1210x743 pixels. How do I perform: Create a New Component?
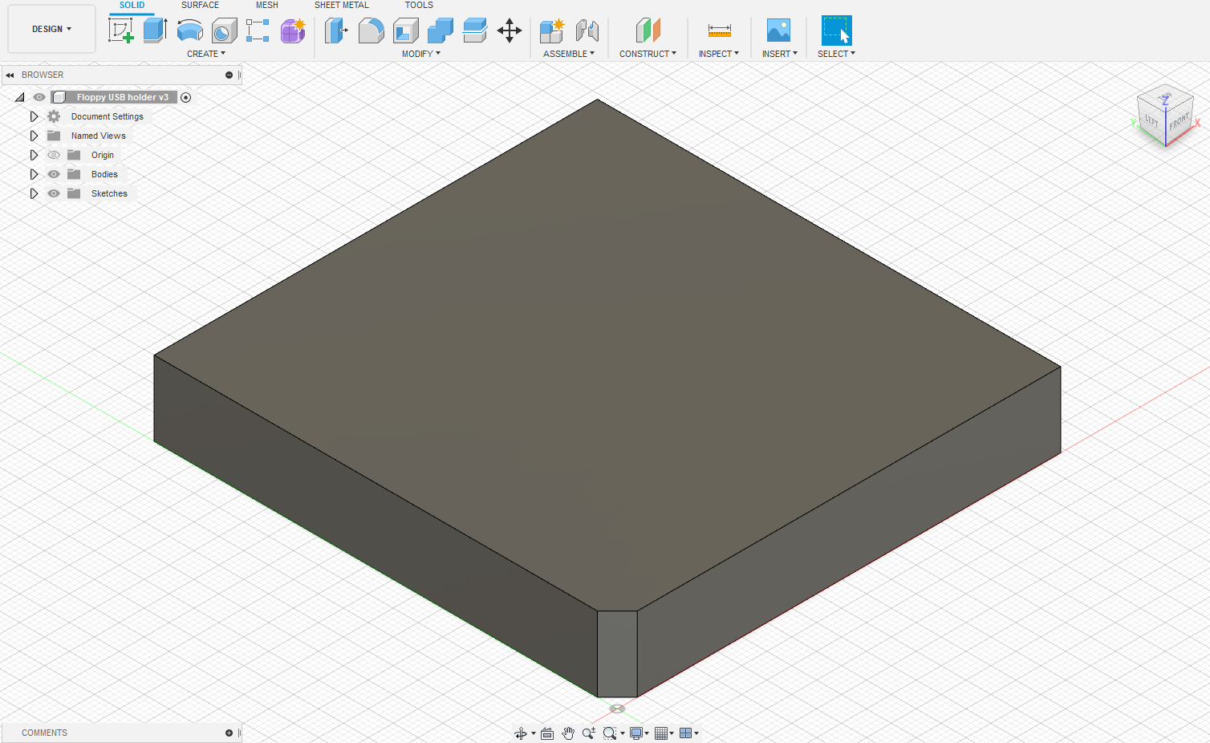[x=552, y=30]
